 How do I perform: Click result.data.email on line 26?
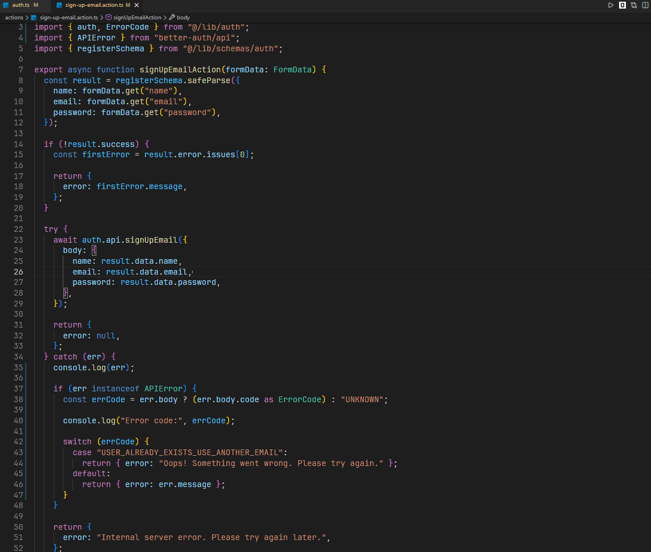click(147, 272)
